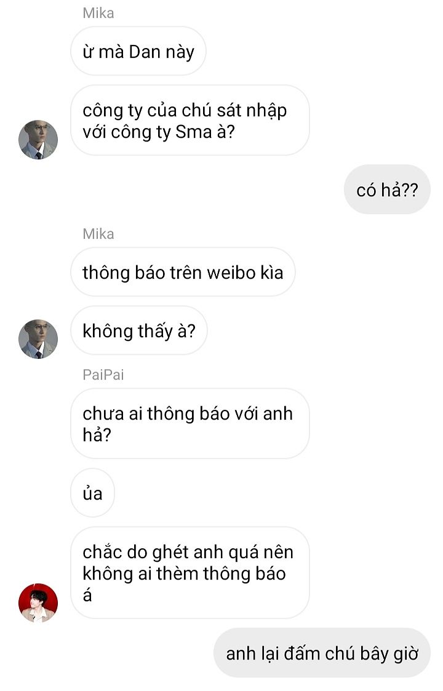Click the word 'đấm' in the last sent message
This screenshot has width=443, height=691.
[302, 653]
